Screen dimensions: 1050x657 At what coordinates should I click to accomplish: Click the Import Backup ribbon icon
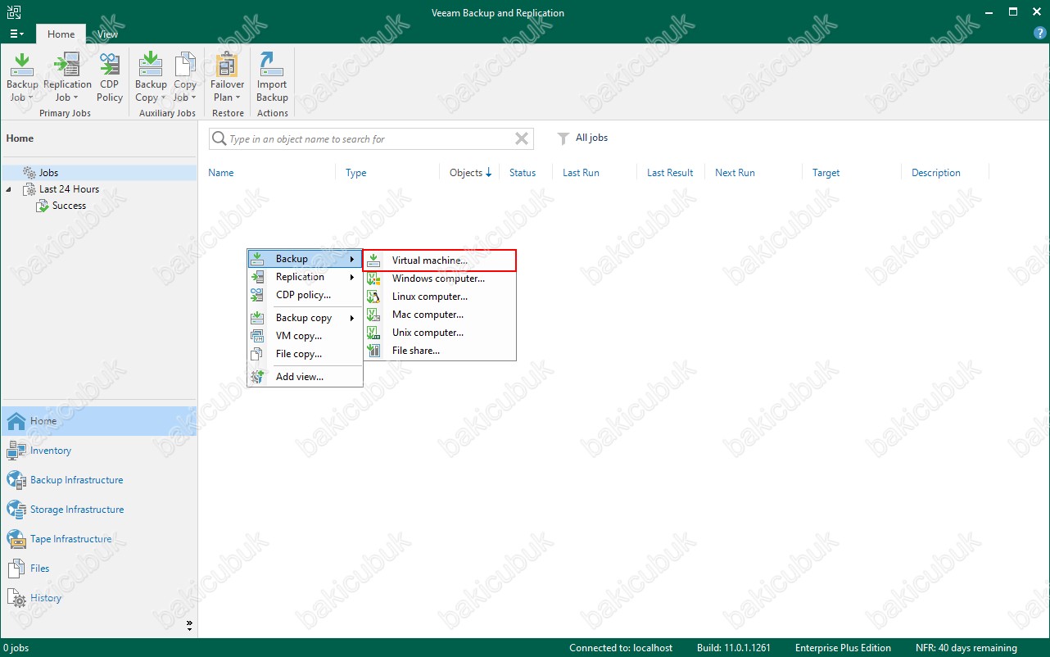[x=272, y=77]
